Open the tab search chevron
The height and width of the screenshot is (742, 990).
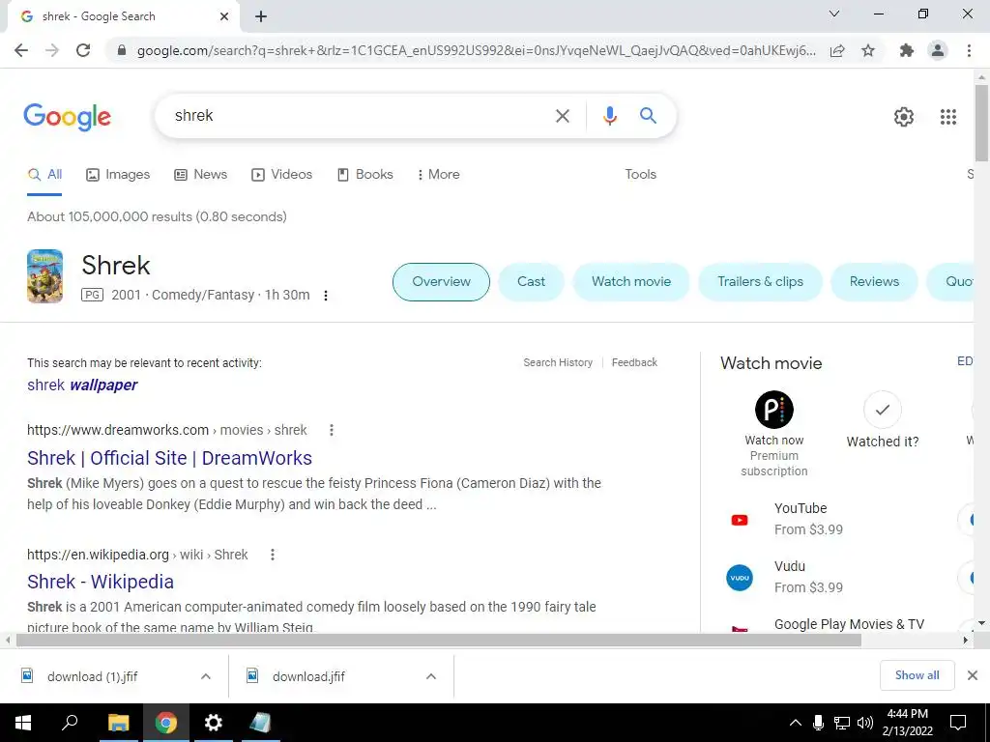coord(834,14)
